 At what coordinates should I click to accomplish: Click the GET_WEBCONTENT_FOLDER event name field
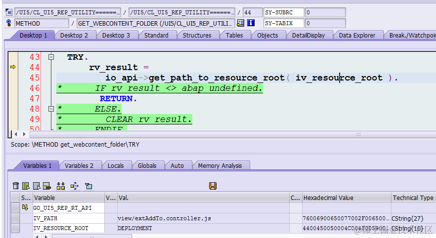156,23
